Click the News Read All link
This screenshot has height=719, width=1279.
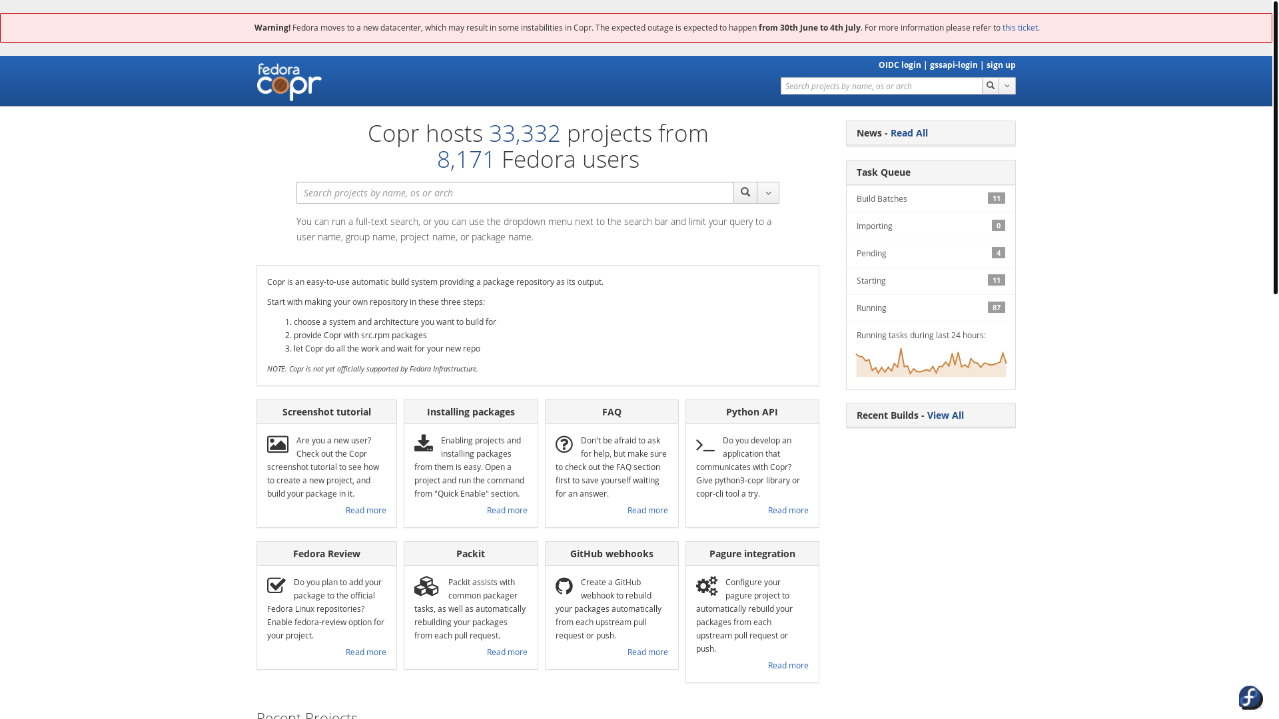pos(909,133)
